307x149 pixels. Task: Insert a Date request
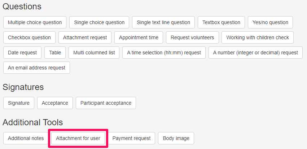pyautogui.click(x=22, y=53)
